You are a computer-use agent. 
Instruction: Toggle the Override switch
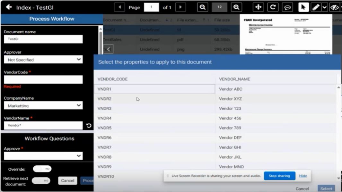[x=42, y=169]
